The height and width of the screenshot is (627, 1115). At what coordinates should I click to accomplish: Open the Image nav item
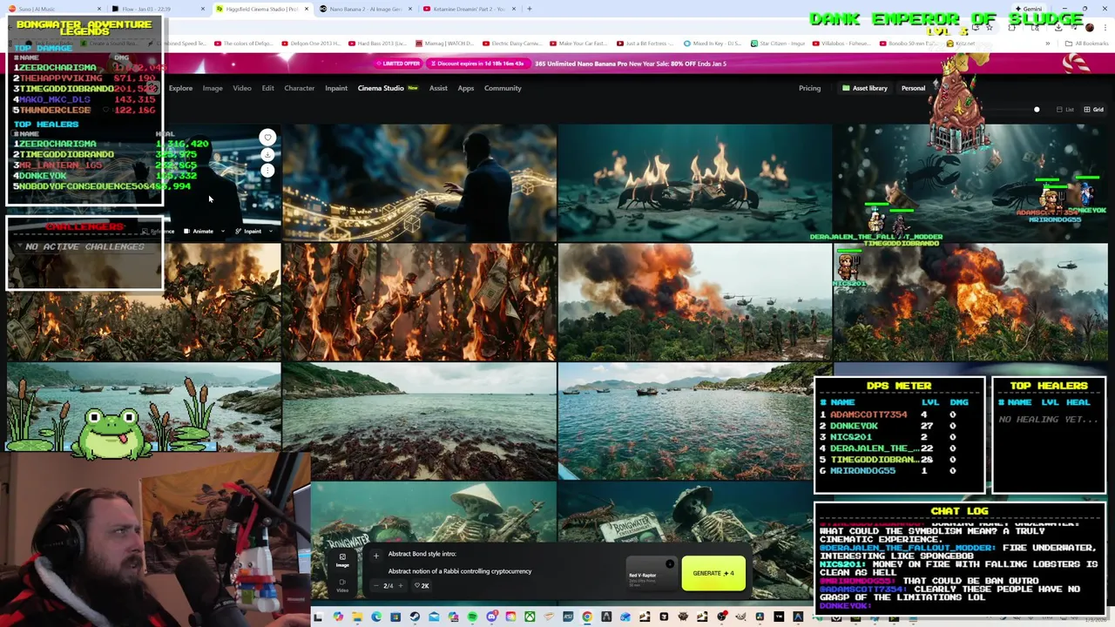[x=213, y=88]
